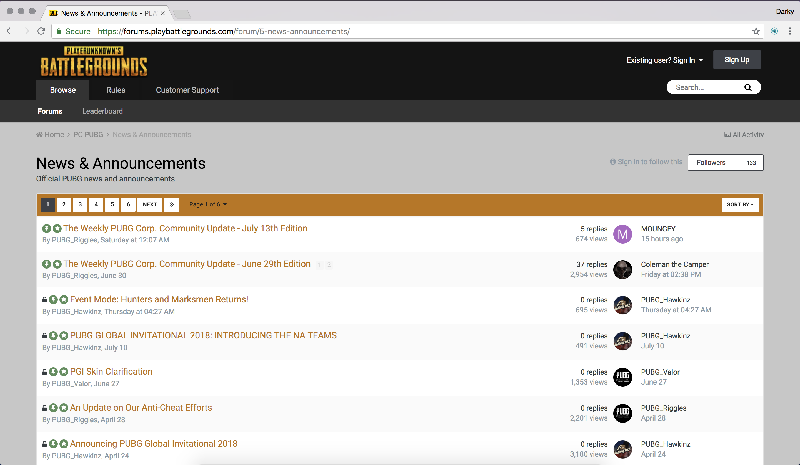
Task: Open the Page 1 of 6 dropdown
Action: pos(208,204)
